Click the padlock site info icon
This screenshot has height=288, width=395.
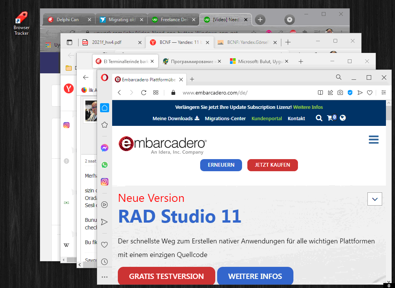173,93
